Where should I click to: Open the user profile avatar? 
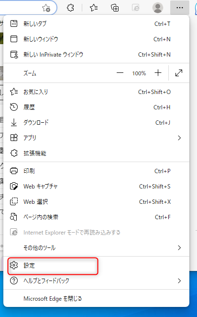[158, 8]
